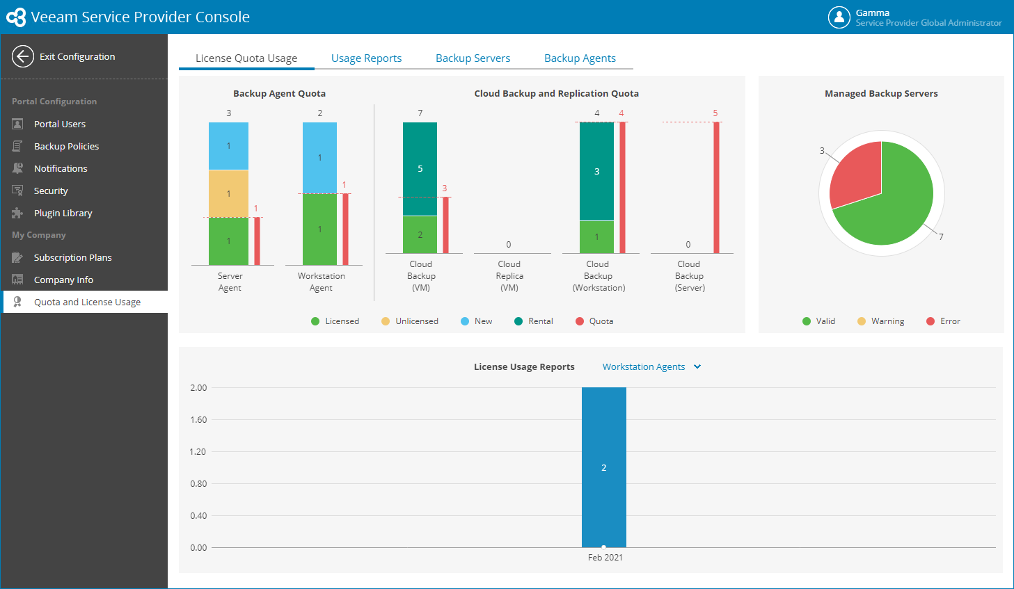The width and height of the screenshot is (1014, 589).
Task: Click "License Usage Reports" heading
Action: tap(524, 366)
